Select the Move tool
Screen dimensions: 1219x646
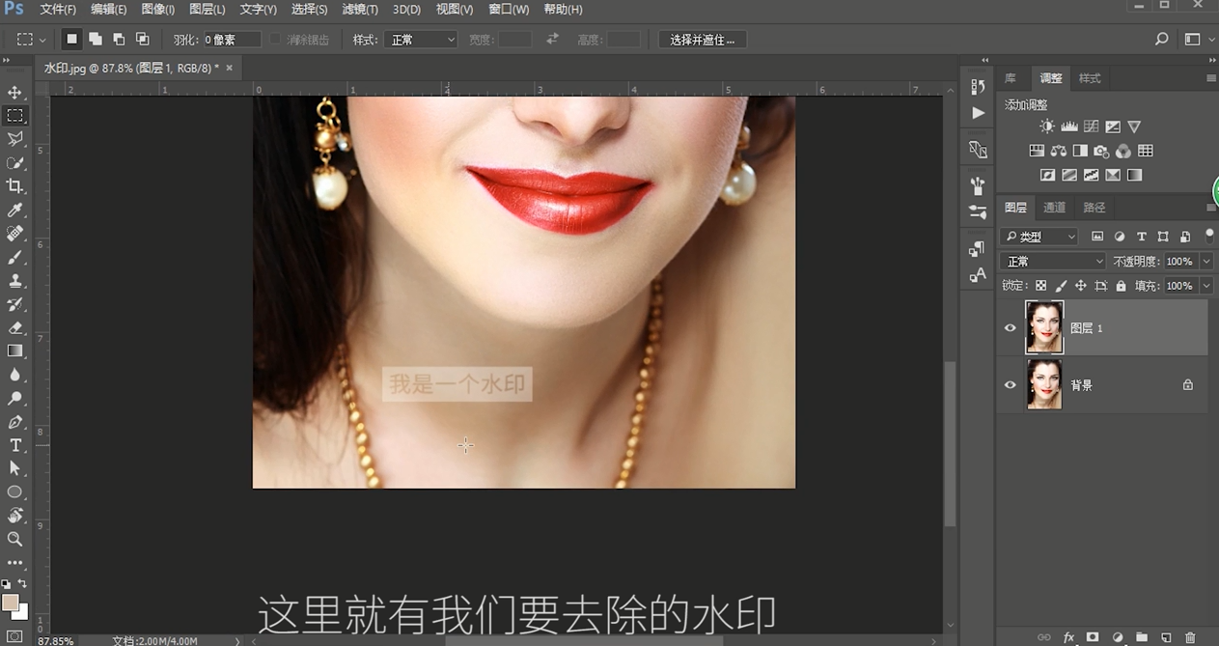(14, 93)
